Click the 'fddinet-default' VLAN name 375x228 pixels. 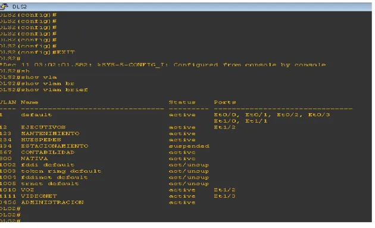point(54,177)
